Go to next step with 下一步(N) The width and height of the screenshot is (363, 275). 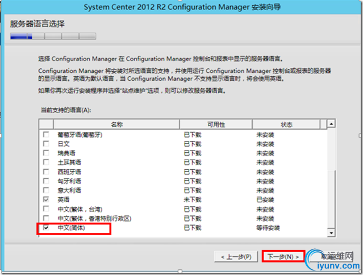click(x=283, y=256)
